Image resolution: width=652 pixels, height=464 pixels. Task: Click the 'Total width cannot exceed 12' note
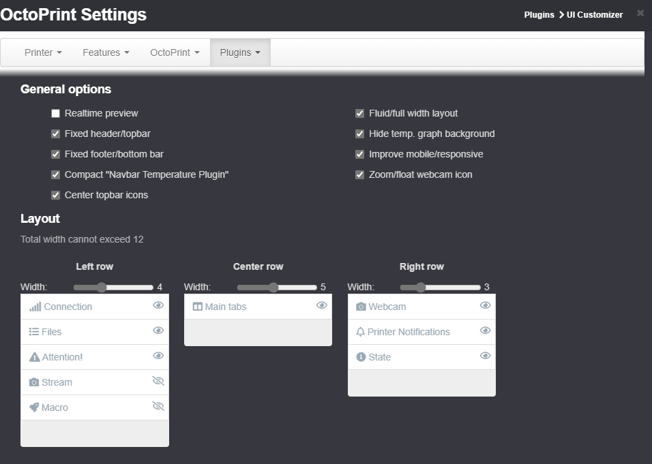82,240
